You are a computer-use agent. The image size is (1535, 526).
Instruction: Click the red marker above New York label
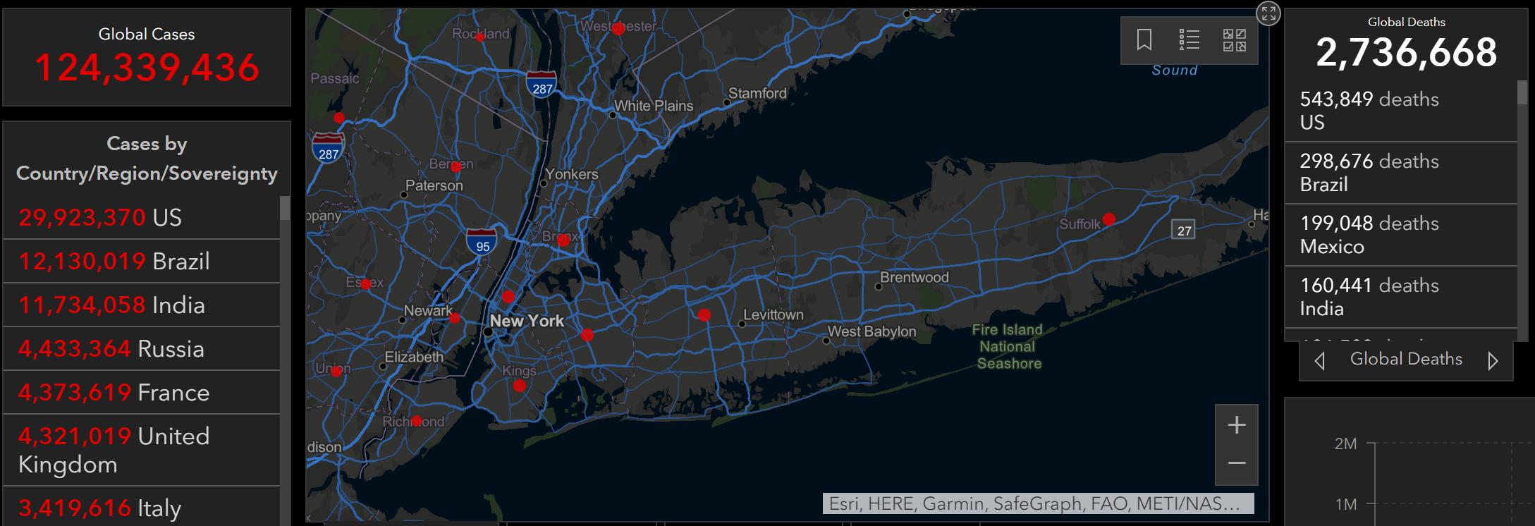[x=508, y=296]
